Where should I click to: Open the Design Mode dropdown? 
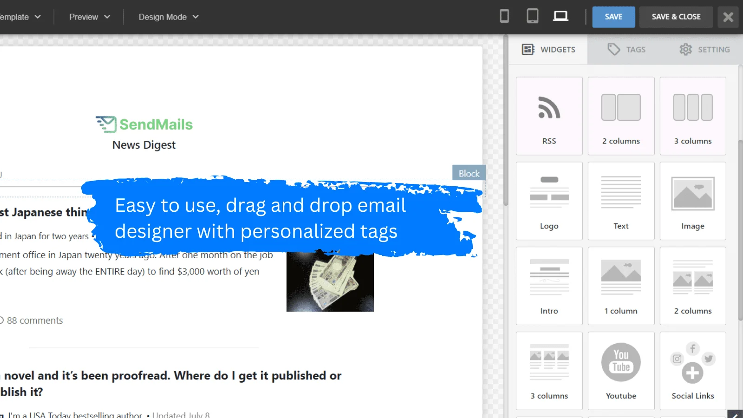pos(169,17)
